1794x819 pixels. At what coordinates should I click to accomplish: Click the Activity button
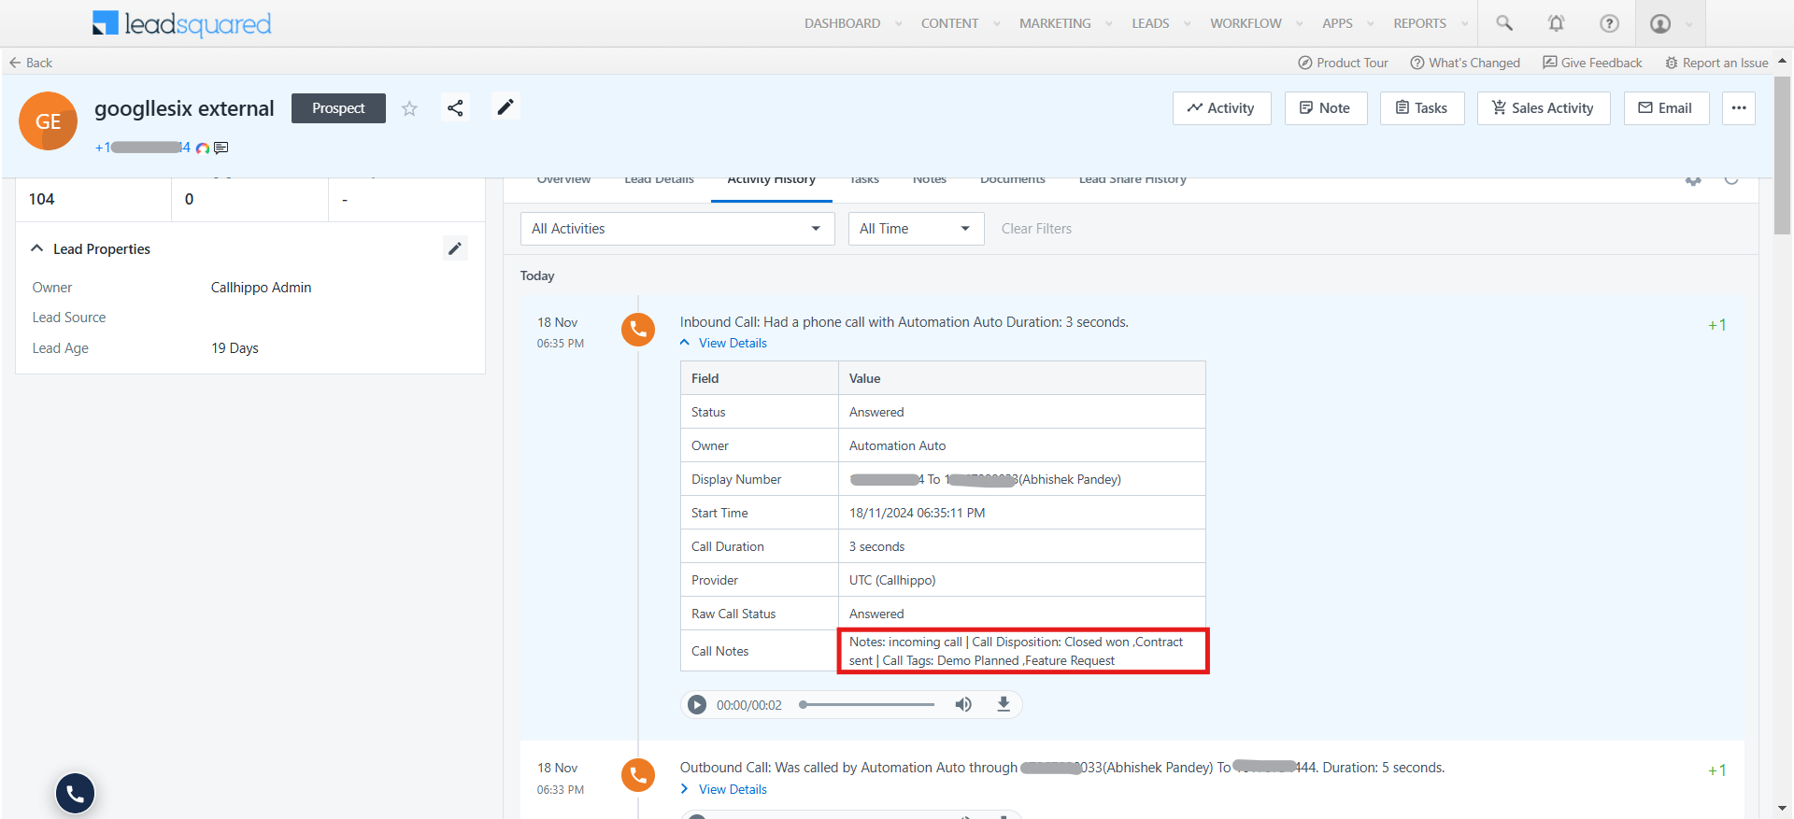point(1222,108)
